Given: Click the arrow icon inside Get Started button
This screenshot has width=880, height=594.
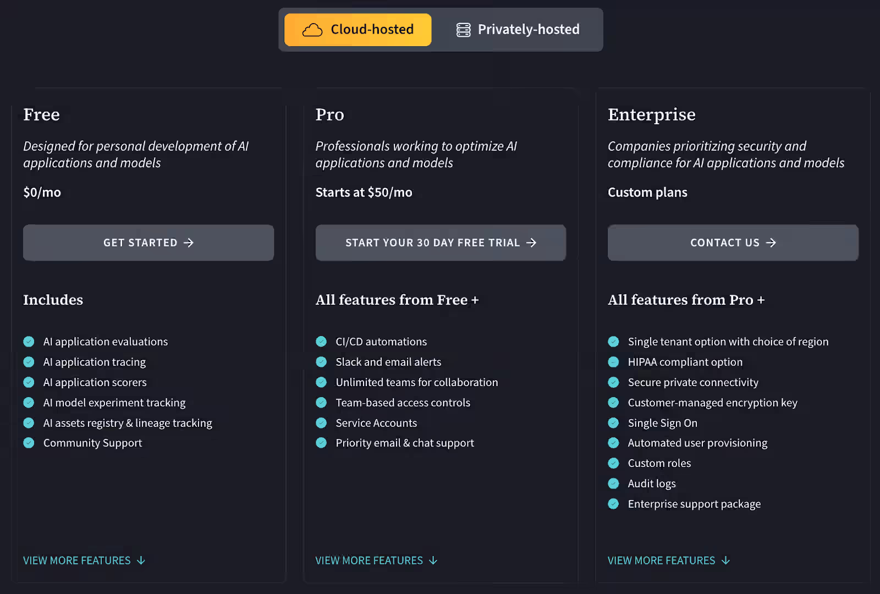Looking at the screenshot, I should point(189,243).
